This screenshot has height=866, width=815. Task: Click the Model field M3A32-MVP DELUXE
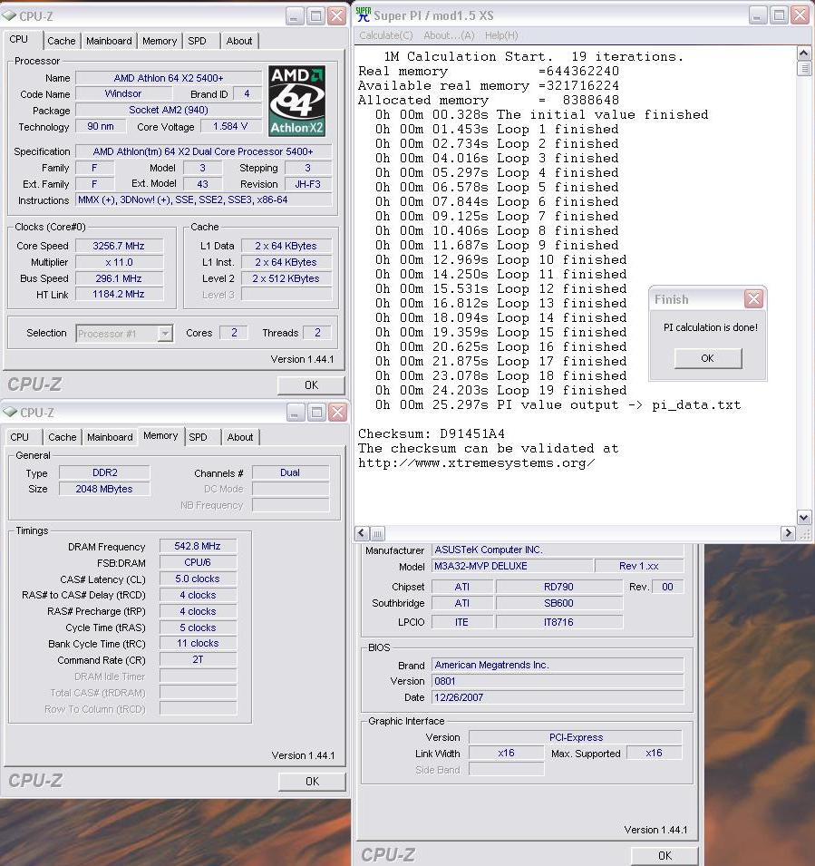point(512,566)
